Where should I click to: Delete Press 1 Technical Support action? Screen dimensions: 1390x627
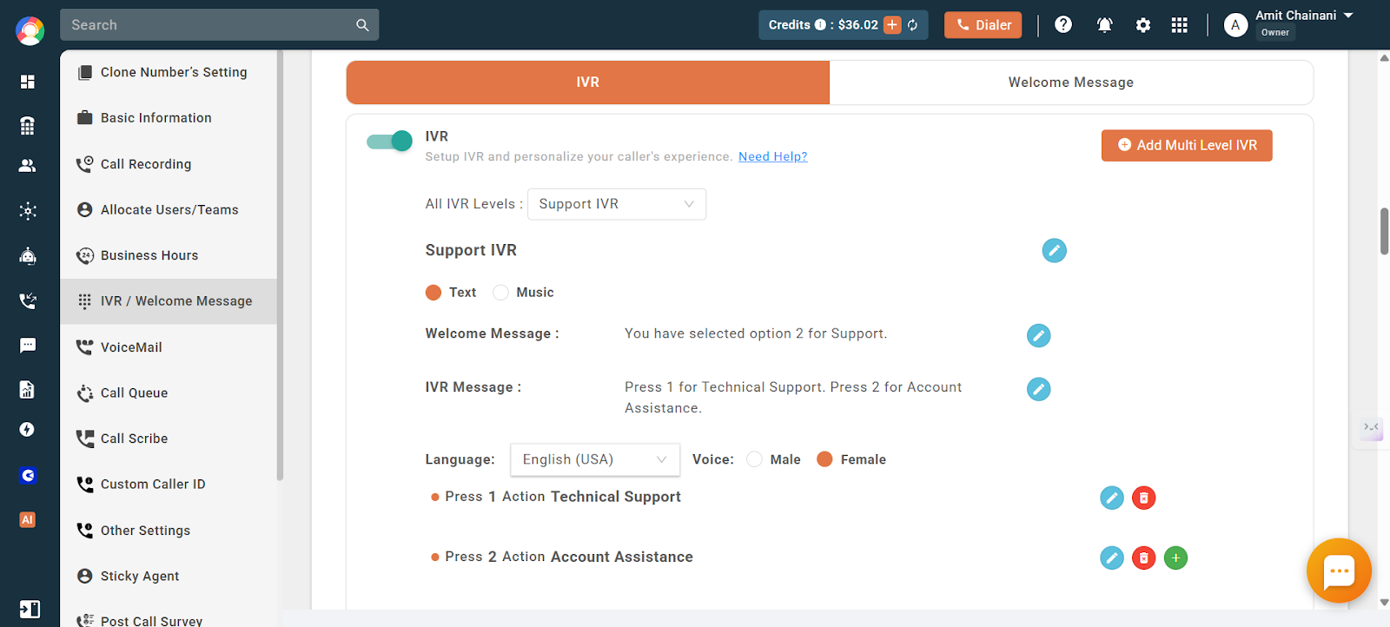tap(1144, 498)
